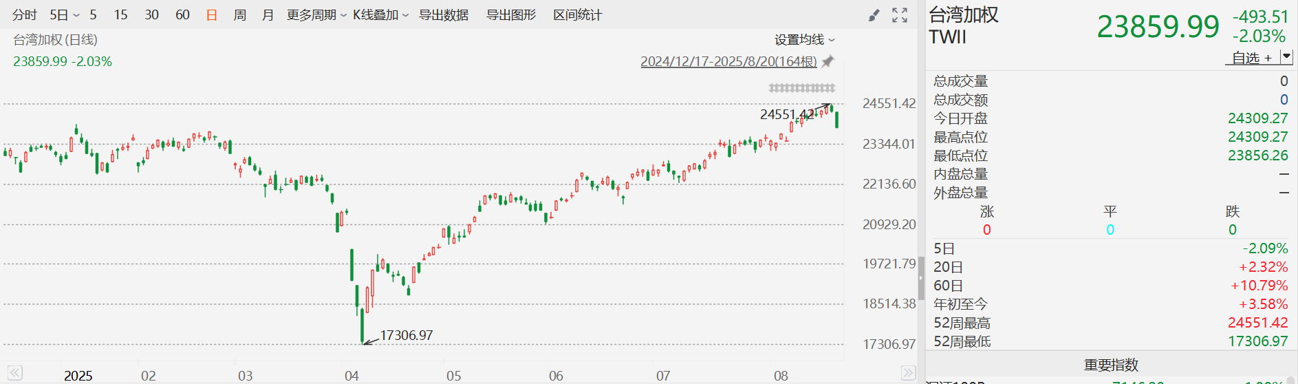Open the K线叠加 overlay dropdown
1298x384 pixels.
pos(381,14)
